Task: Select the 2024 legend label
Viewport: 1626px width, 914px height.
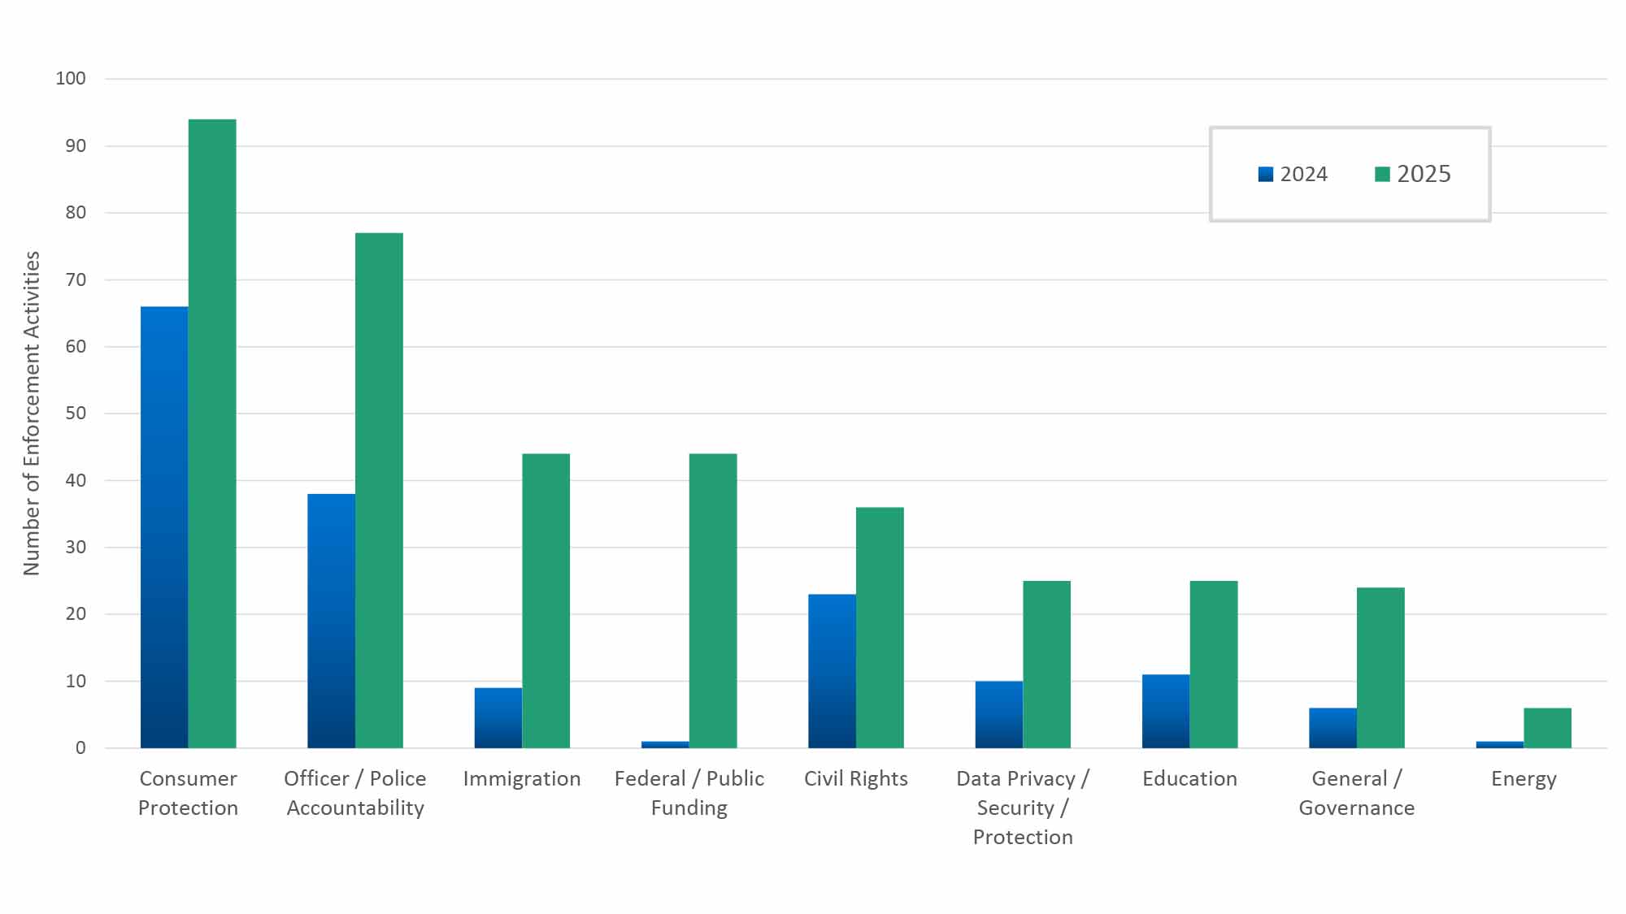Action: tap(1303, 175)
